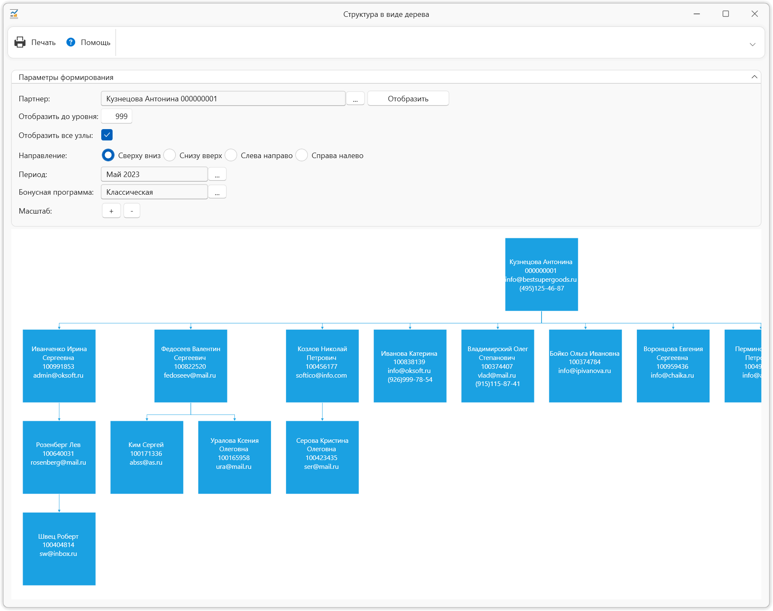
Task: Click the 'Печать' toolbar label
Action: pos(43,42)
